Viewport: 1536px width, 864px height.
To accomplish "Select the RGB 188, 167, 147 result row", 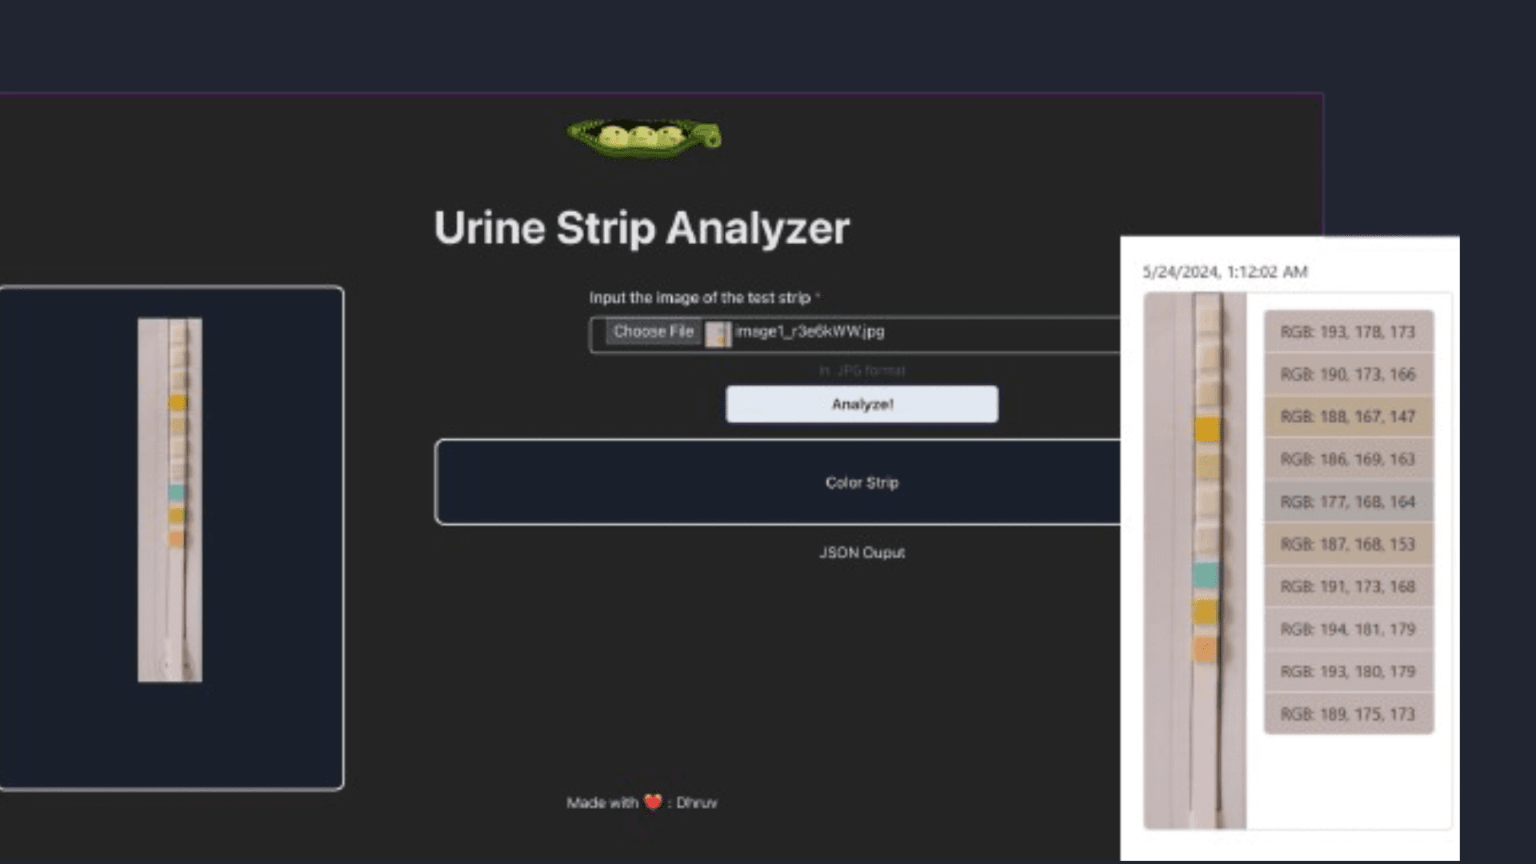I will pyautogui.click(x=1347, y=416).
